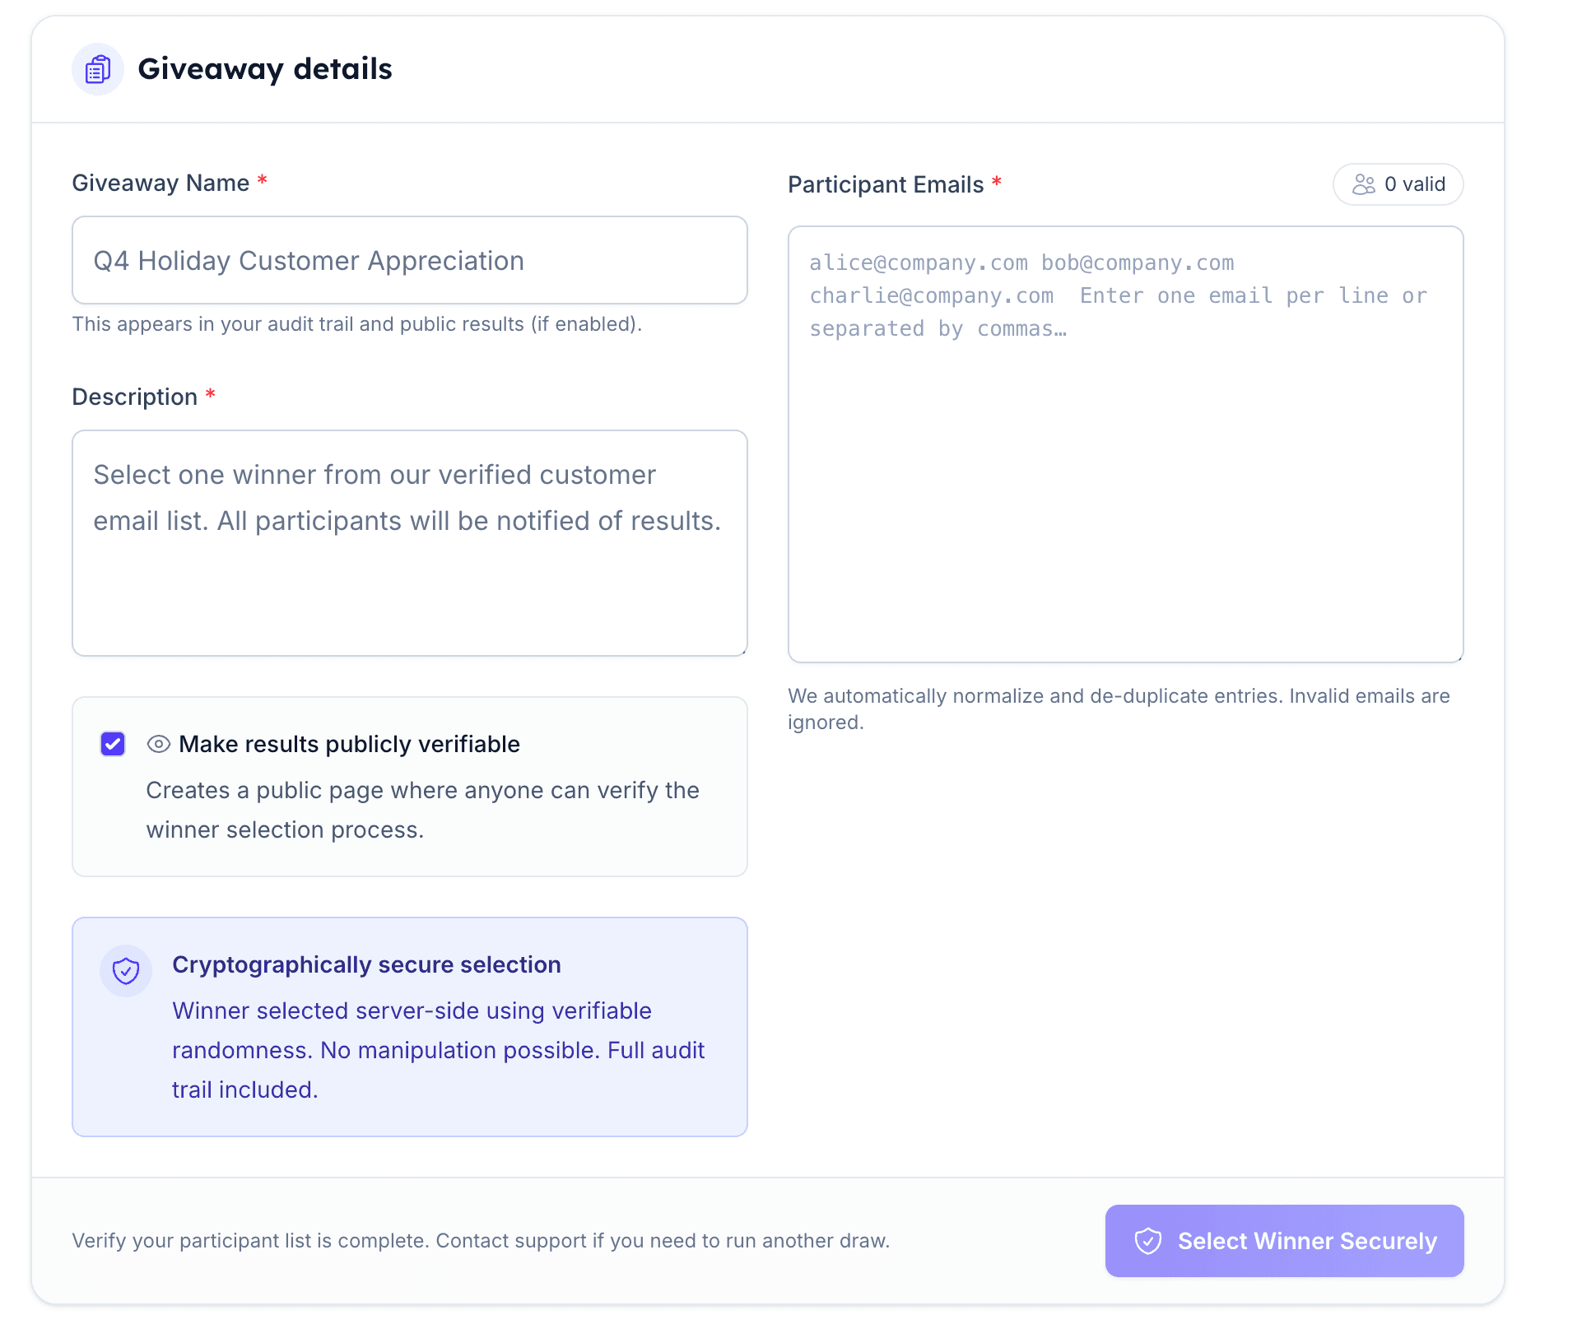
Task: Click the shield icon inside Select Winner Securely button
Action: (x=1150, y=1241)
